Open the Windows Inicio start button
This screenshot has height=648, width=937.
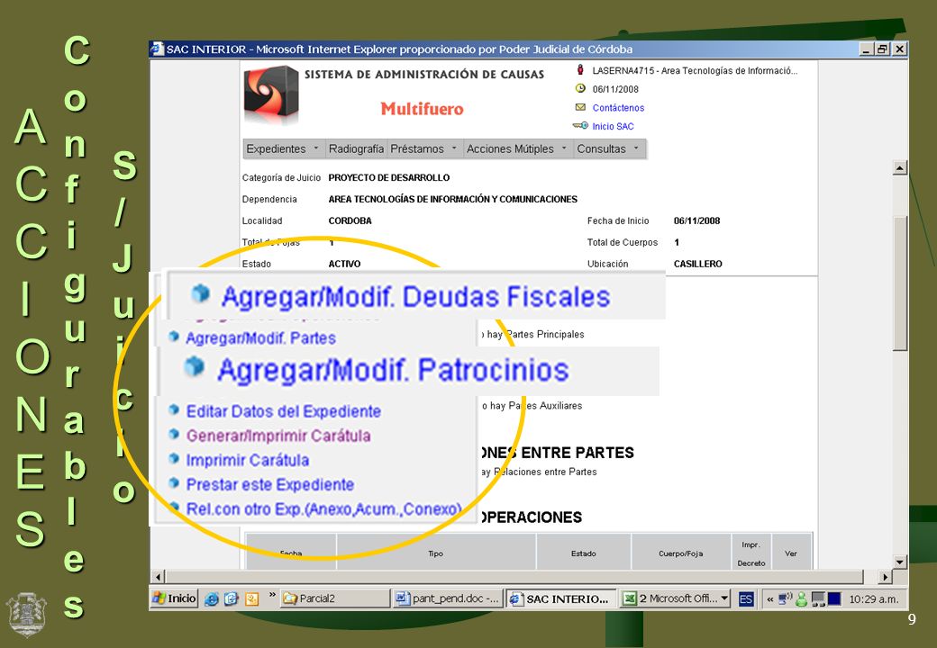174,598
